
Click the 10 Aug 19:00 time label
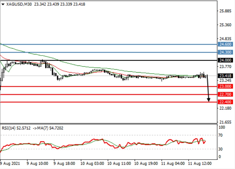click(x=146, y=163)
